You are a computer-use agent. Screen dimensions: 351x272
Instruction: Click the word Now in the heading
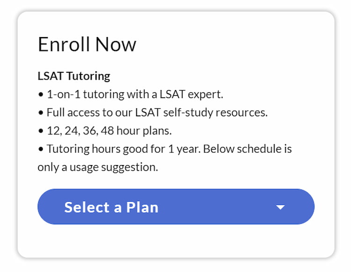[116, 45]
